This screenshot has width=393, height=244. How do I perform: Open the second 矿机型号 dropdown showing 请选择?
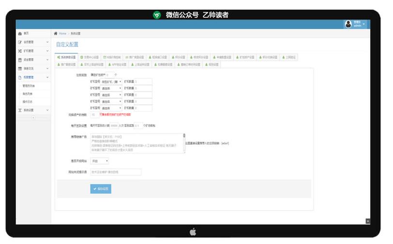coord(111,88)
